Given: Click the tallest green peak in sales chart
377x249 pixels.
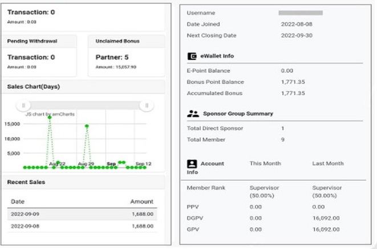Looking at the screenshot, I should (x=50, y=117).
